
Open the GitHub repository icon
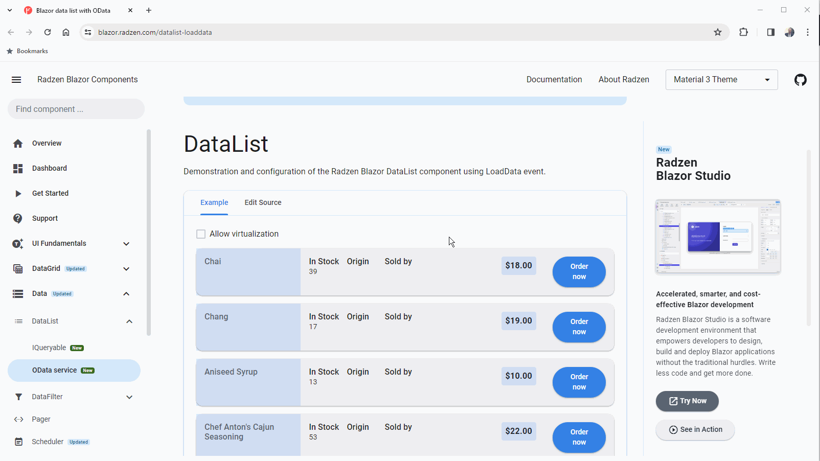point(801,80)
